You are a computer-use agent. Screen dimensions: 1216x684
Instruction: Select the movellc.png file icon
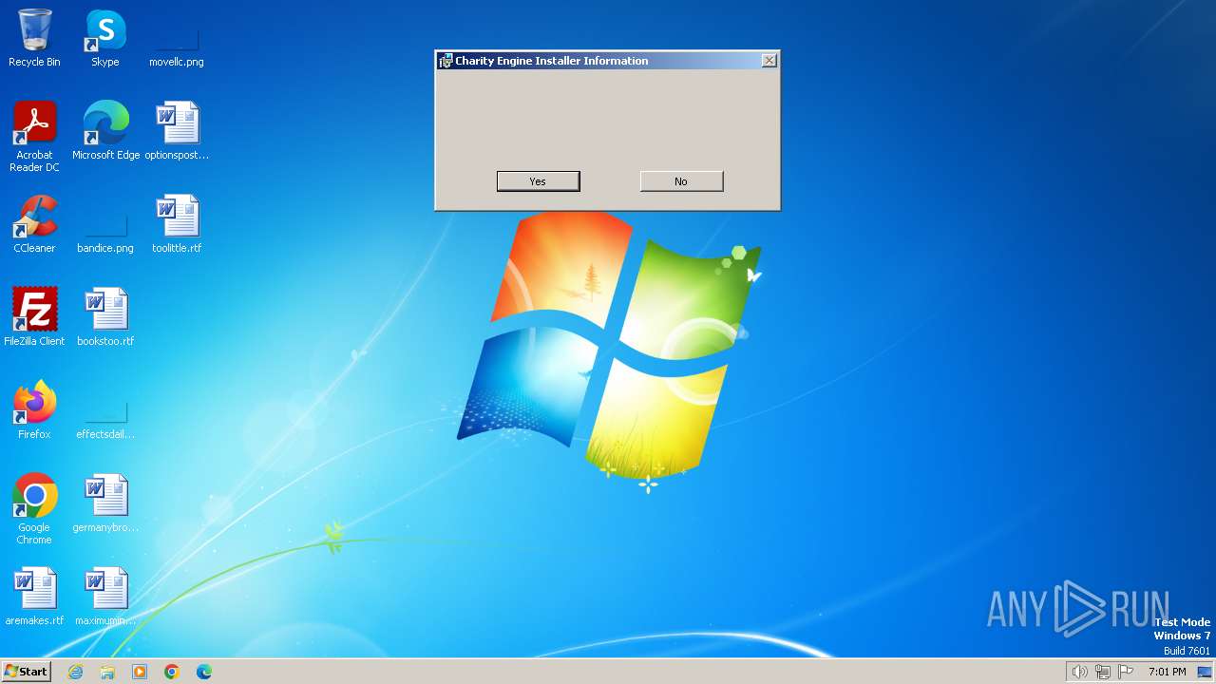[x=177, y=38]
